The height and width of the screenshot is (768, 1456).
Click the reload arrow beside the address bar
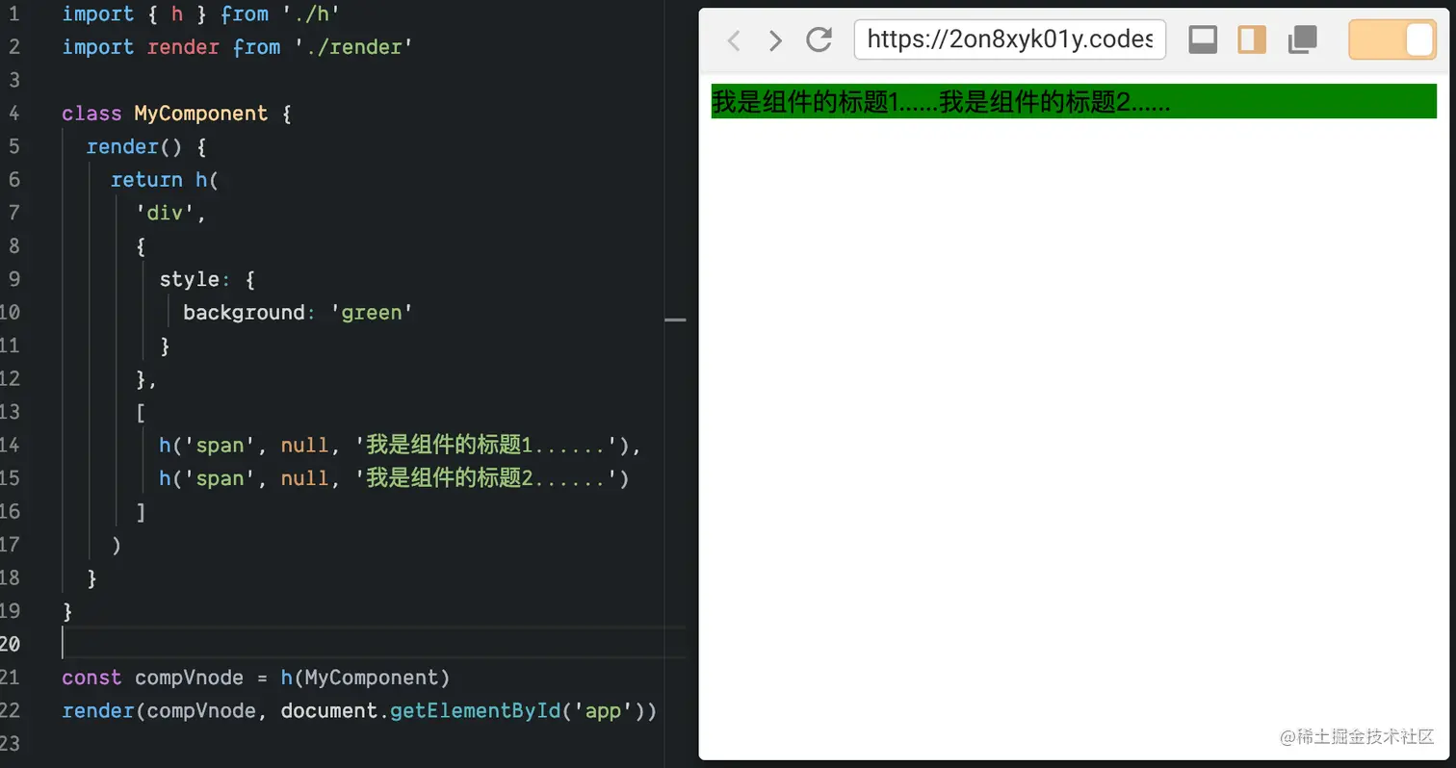coord(819,39)
